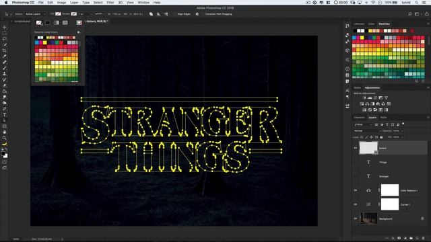Open the options bar Stroke swatch
The width and height of the screenshot is (431, 242).
click(73, 14)
